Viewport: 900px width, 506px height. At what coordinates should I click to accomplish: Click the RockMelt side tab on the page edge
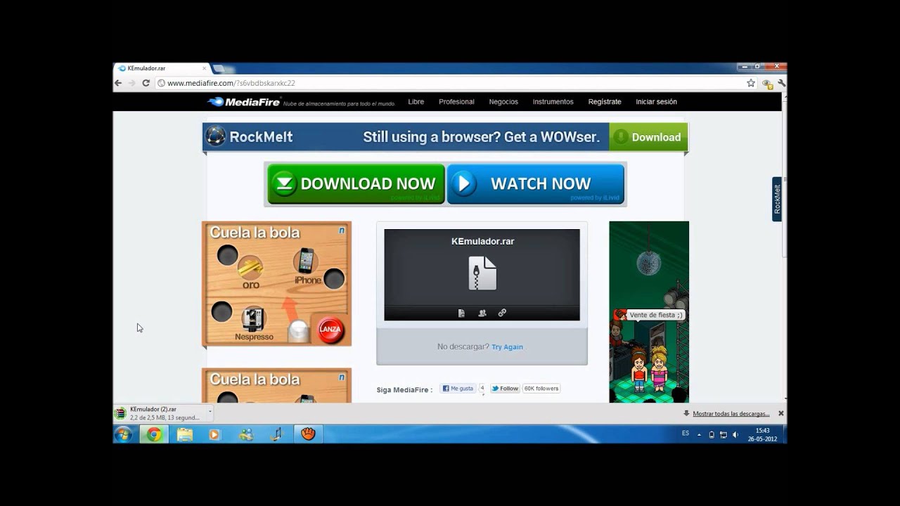pos(777,199)
